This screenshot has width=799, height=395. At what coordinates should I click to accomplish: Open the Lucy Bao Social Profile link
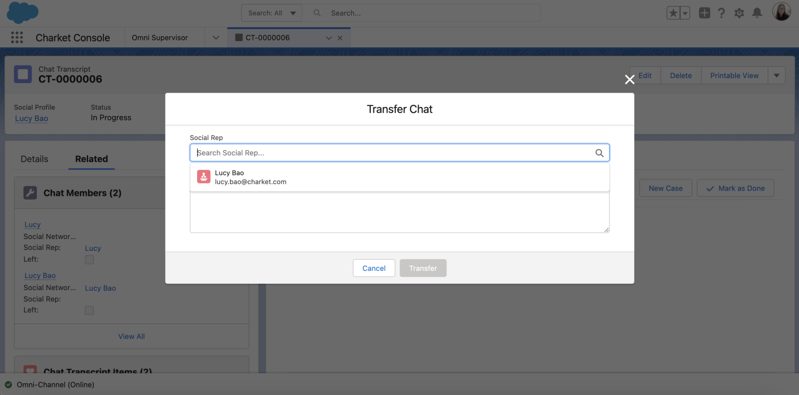[x=31, y=118]
